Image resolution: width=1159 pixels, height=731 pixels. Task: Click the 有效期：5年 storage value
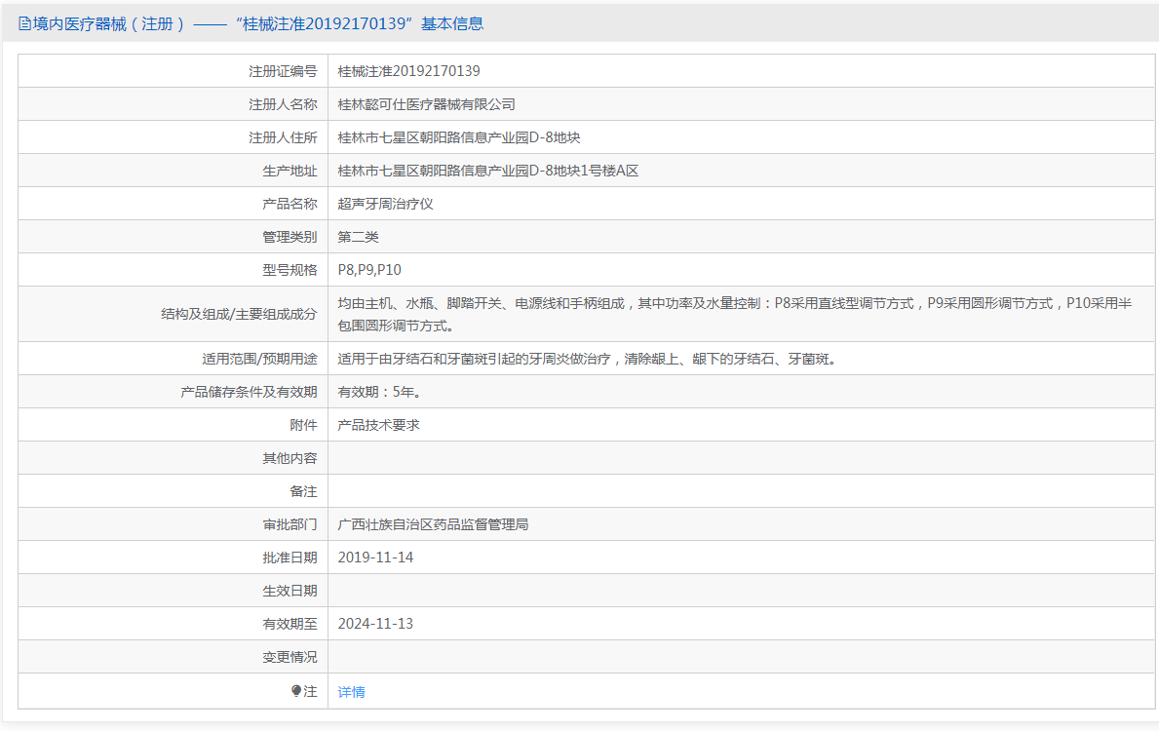pyautogui.click(x=379, y=392)
